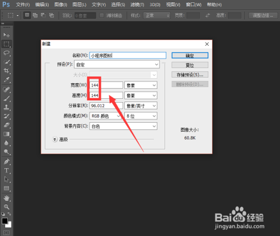Click the 确定 button
The height and width of the screenshot is (236, 280).
[190, 55]
